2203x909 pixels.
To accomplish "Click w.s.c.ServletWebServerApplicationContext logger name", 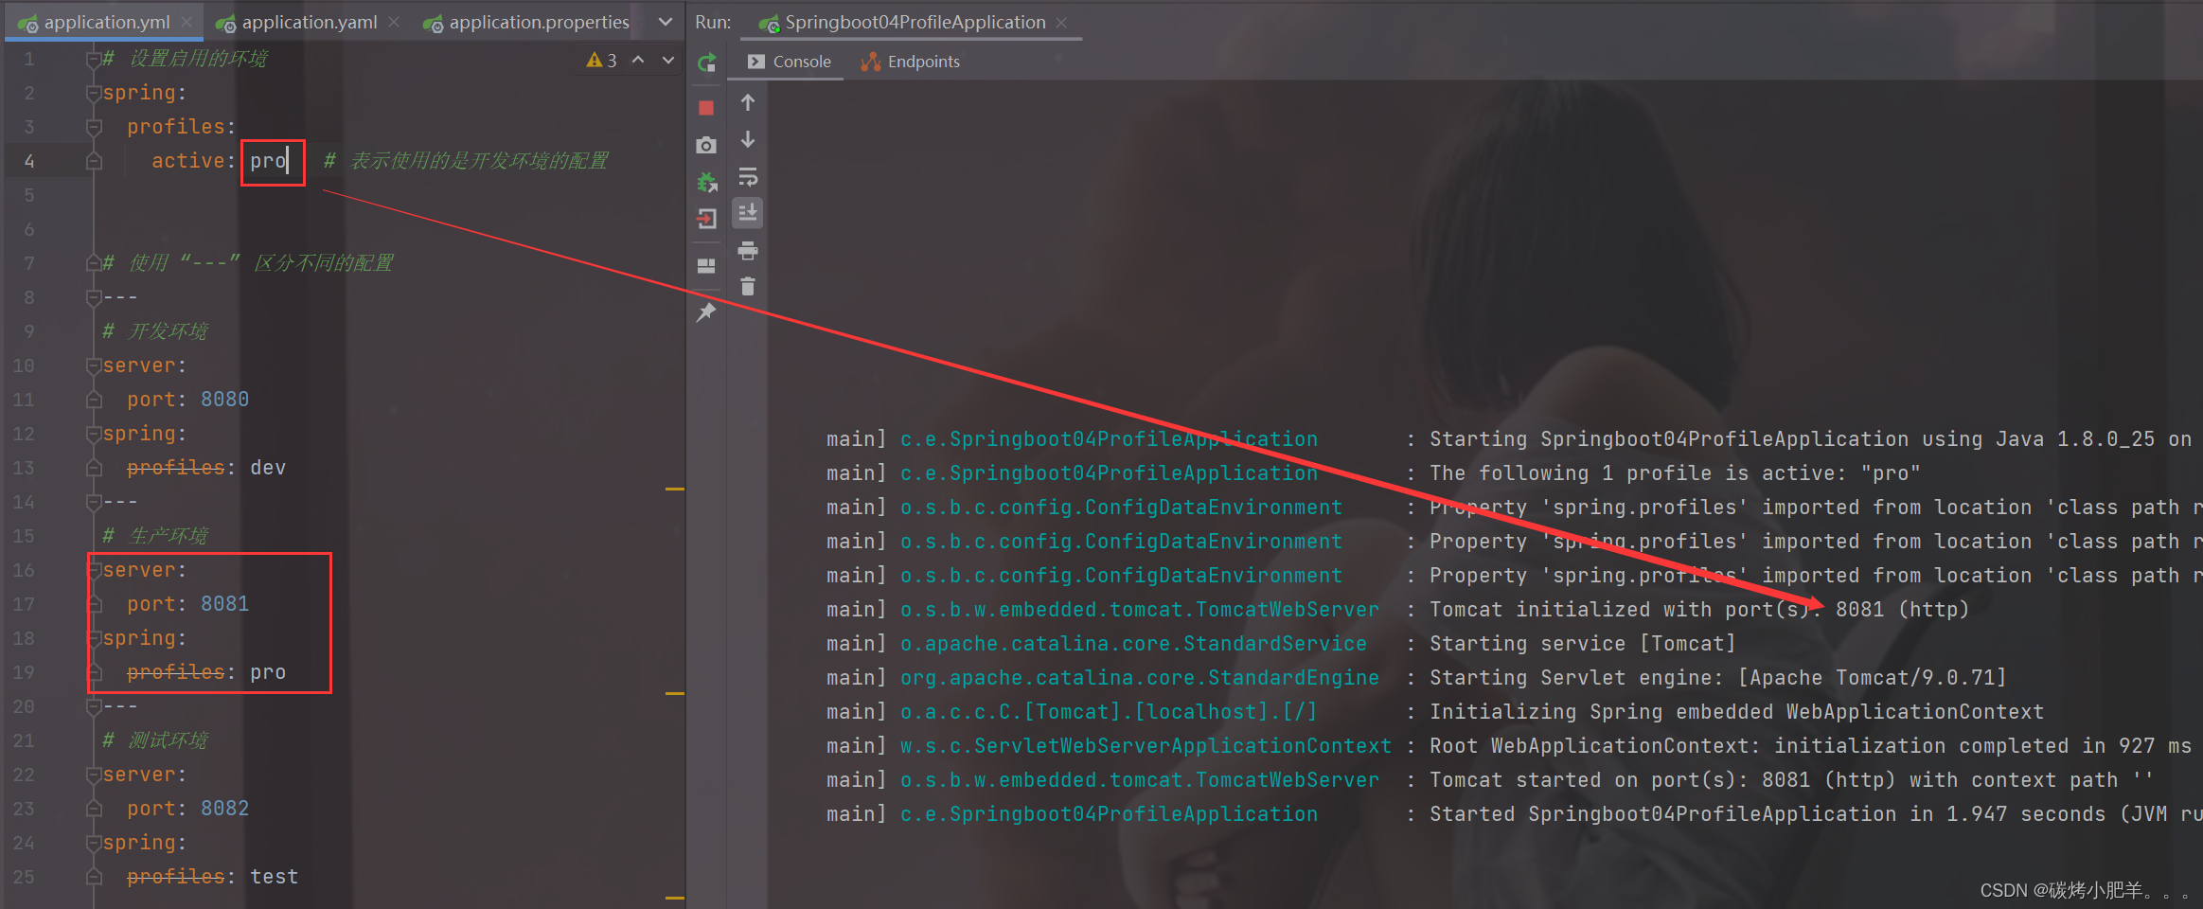I will 1146,746.
